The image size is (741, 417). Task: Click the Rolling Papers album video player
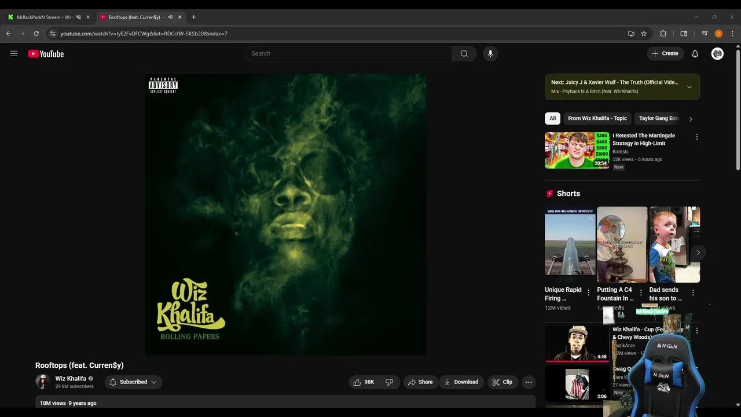pyautogui.click(x=285, y=214)
